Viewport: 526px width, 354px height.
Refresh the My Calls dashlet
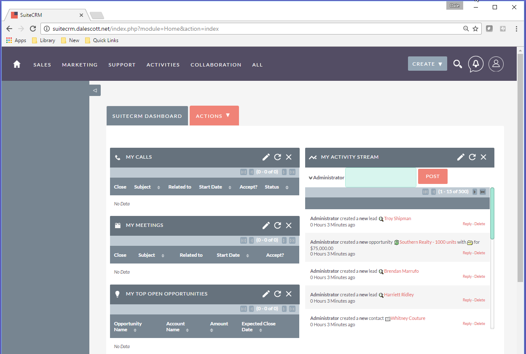coord(277,157)
